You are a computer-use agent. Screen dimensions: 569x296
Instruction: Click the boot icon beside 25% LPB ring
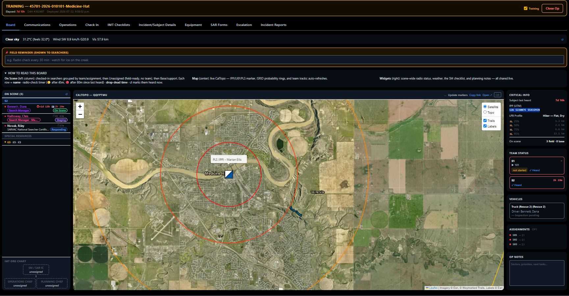[x=511, y=121]
